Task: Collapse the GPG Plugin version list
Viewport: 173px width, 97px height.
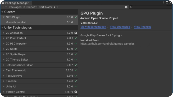Action: click(x=3, y=17)
